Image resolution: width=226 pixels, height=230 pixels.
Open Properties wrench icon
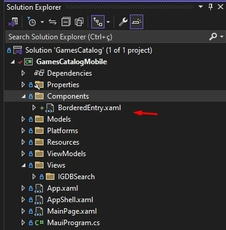click(123, 22)
